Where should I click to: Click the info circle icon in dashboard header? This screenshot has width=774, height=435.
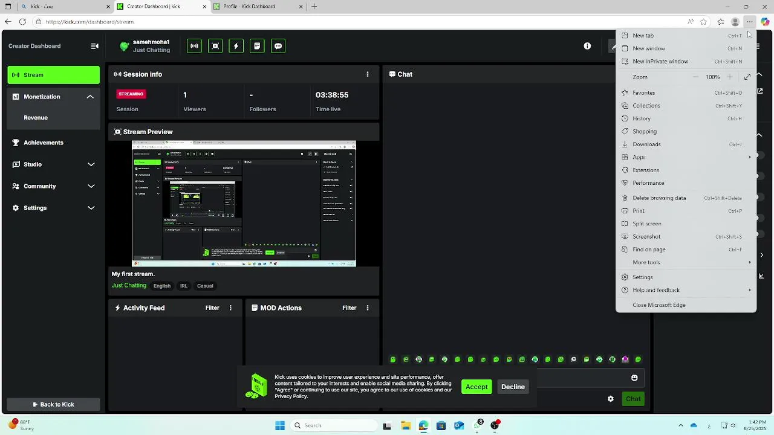(587, 46)
